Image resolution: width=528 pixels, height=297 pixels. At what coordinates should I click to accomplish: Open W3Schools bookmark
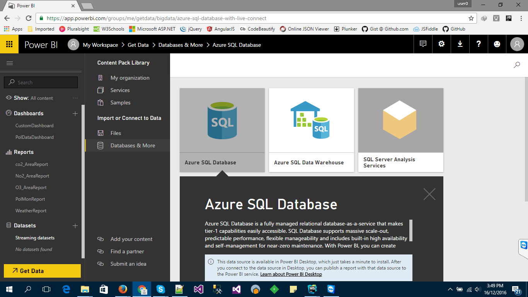[109, 29]
